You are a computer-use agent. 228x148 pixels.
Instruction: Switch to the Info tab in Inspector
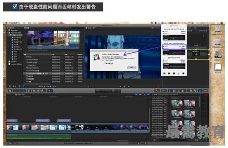195,28
